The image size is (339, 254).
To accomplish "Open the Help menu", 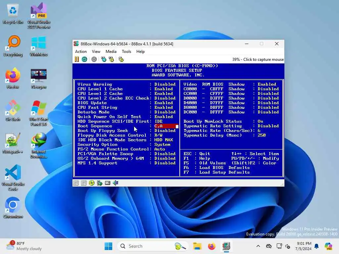I will (x=140, y=52).
